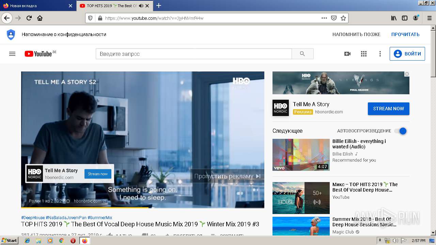Open the Firefox hamburger menu
This screenshot has height=245, width=436.
[x=429, y=18]
